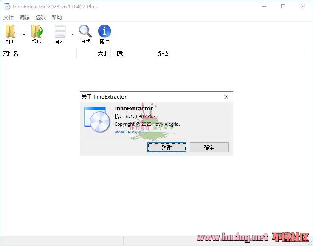Open the 选项 menu
This screenshot has width=313, height=246.
click(41, 17)
